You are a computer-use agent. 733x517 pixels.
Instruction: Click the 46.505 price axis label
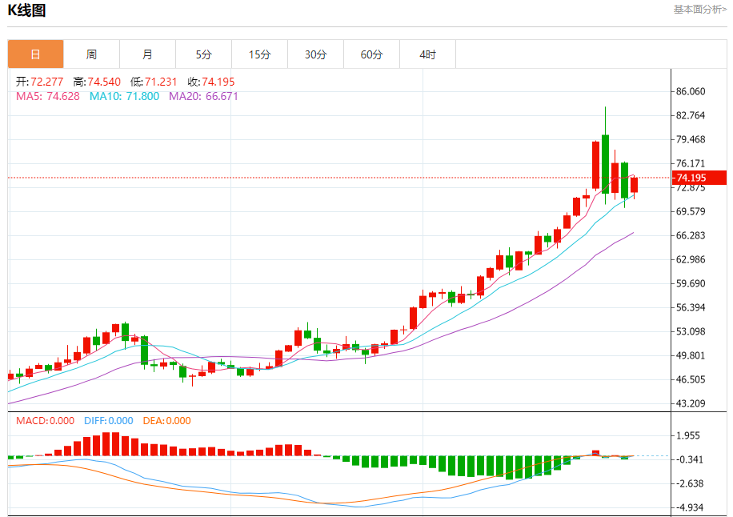pyautogui.click(x=691, y=379)
